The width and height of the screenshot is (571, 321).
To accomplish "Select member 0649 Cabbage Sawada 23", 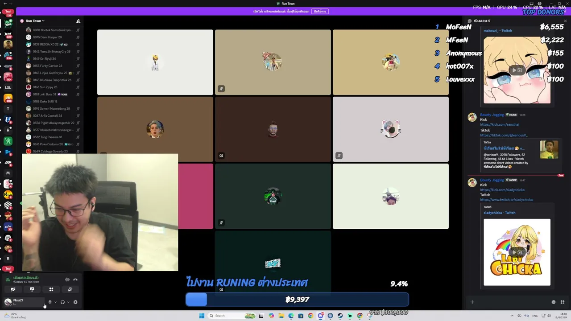I will tap(53, 151).
